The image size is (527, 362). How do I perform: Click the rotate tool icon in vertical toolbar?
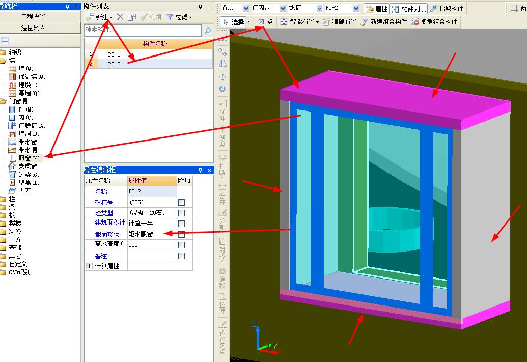click(x=223, y=89)
